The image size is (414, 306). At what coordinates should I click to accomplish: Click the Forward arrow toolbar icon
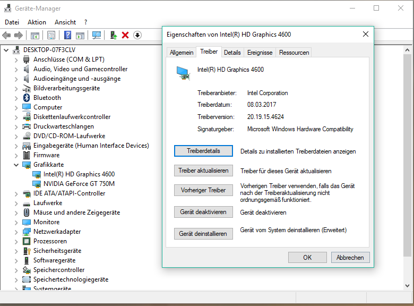tap(19, 35)
